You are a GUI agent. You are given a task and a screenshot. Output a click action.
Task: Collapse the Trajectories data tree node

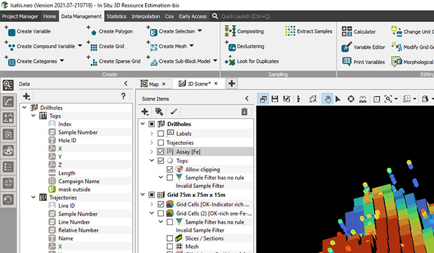(x=33, y=198)
